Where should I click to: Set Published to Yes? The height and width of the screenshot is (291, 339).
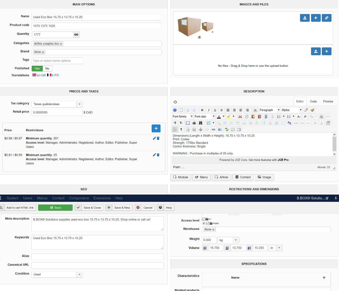click(37, 68)
